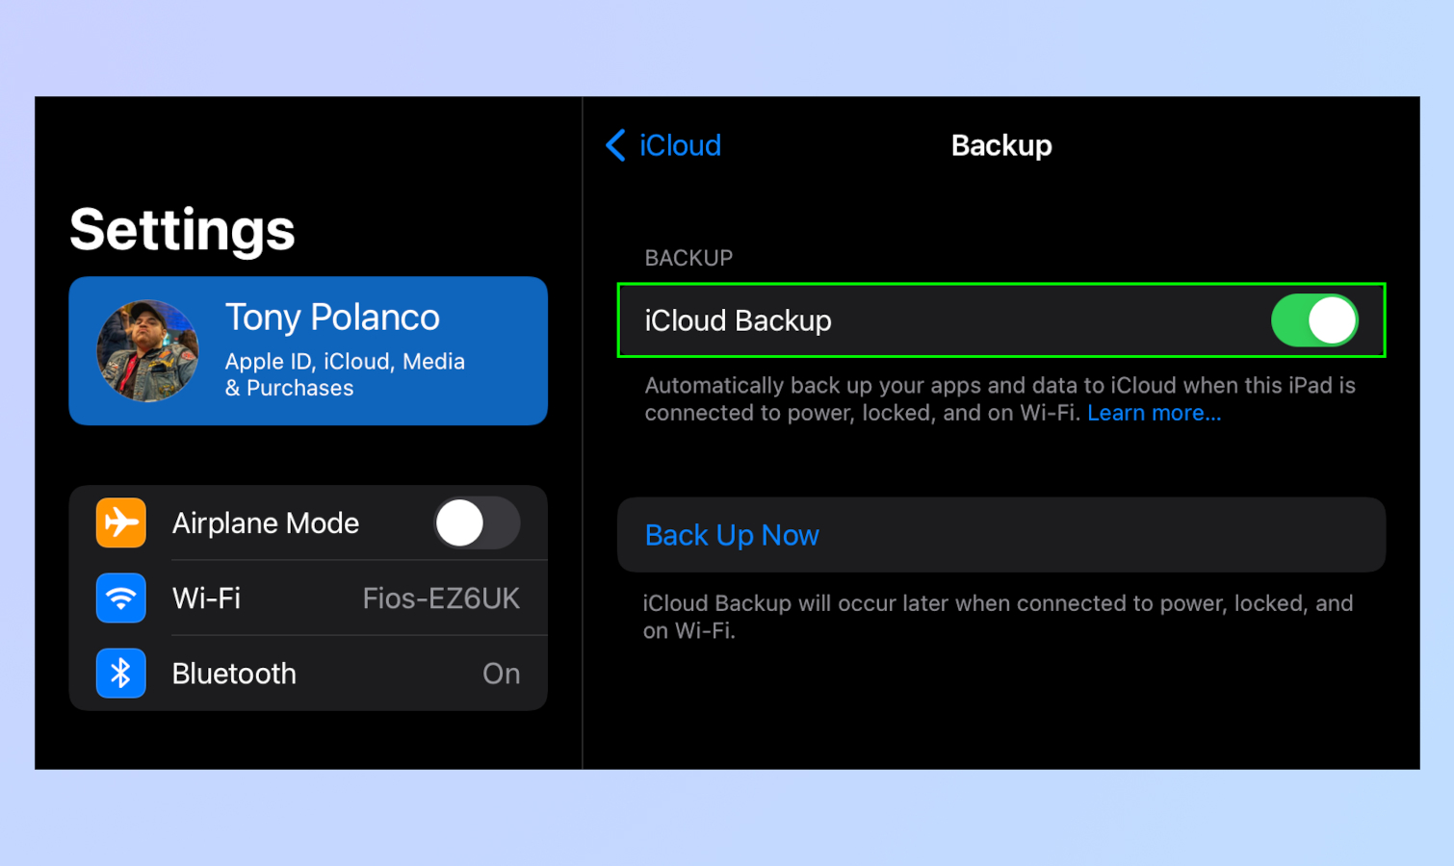The height and width of the screenshot is (866, 1454).
Task: Click the Airplane Mode label text
Action: pyautogui.click(x=266, y=523)
